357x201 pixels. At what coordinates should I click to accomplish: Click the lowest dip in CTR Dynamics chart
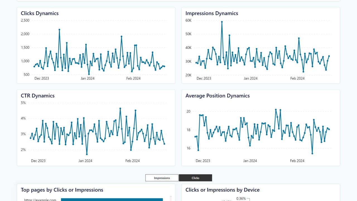(87, 154)
